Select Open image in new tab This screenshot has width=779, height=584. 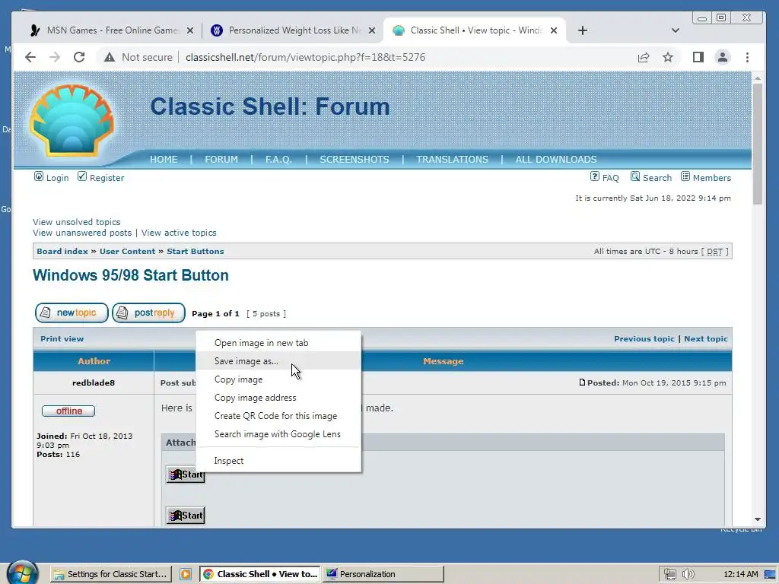(x=278, y=343)
